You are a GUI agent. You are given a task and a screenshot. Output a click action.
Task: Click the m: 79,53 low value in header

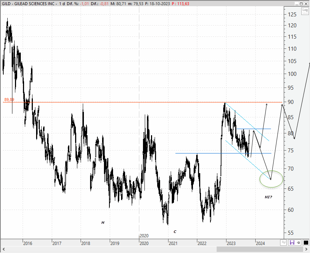135,4
